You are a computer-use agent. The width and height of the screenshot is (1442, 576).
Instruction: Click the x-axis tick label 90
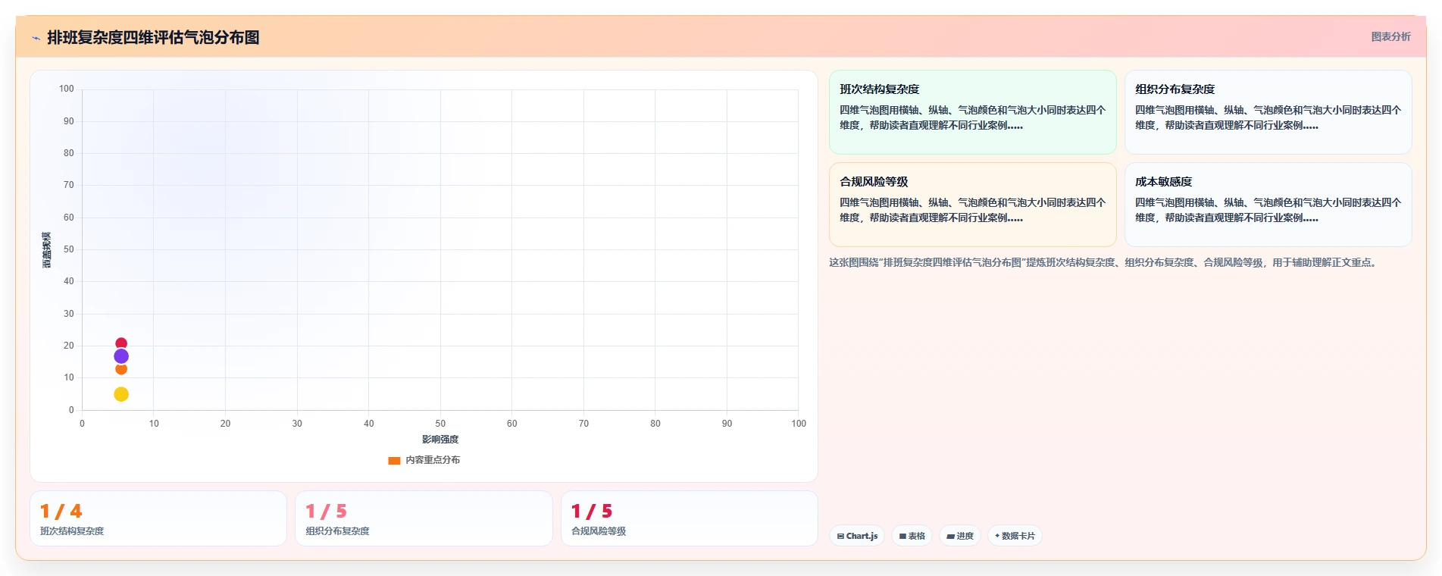(x=727, y=424)
